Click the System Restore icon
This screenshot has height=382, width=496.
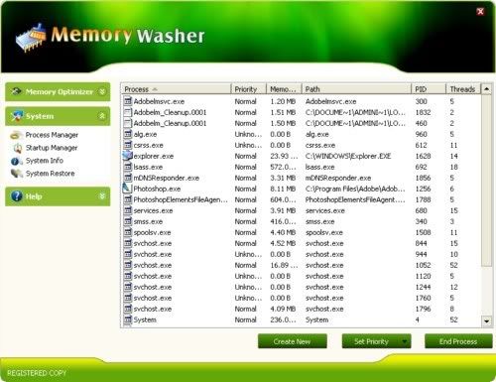[x=17, y=174]
